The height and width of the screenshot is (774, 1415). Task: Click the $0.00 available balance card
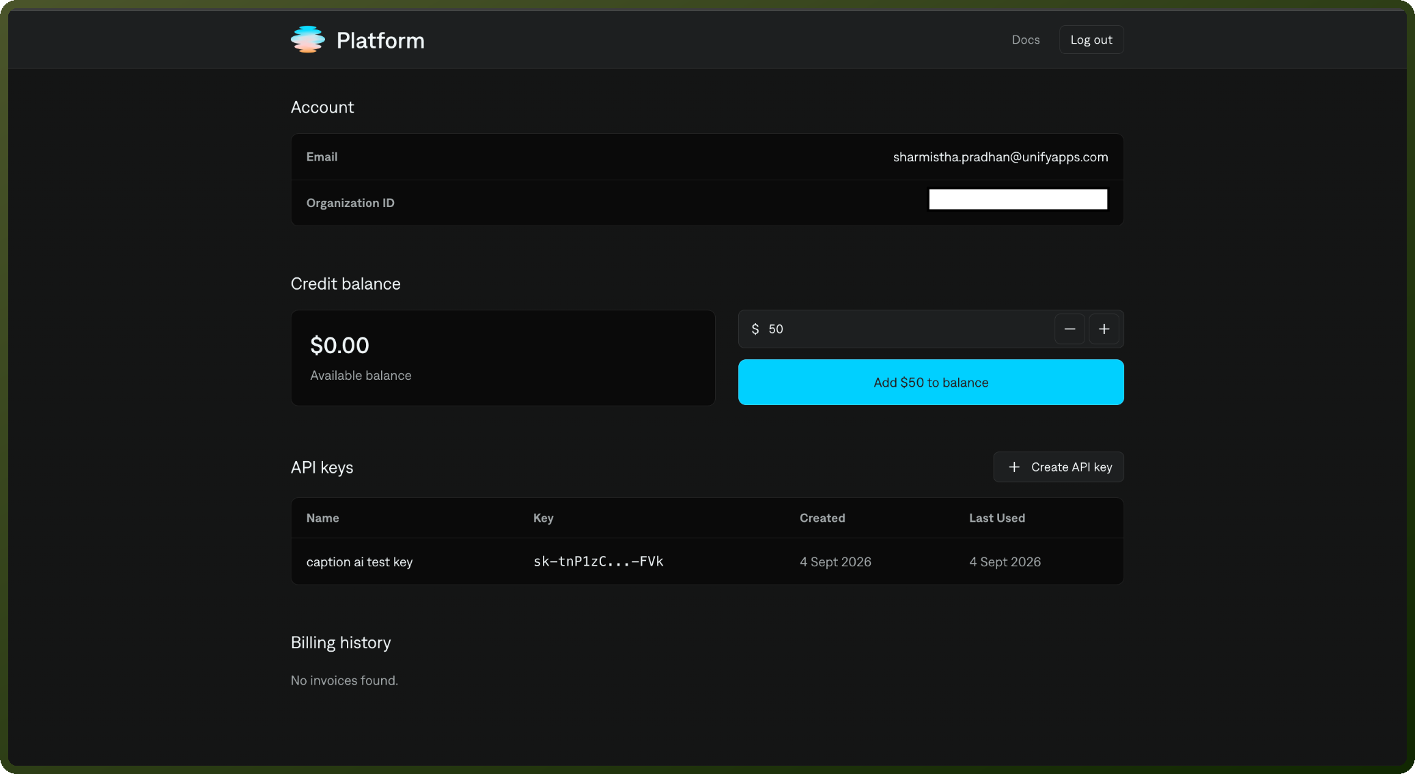point(503,358)
